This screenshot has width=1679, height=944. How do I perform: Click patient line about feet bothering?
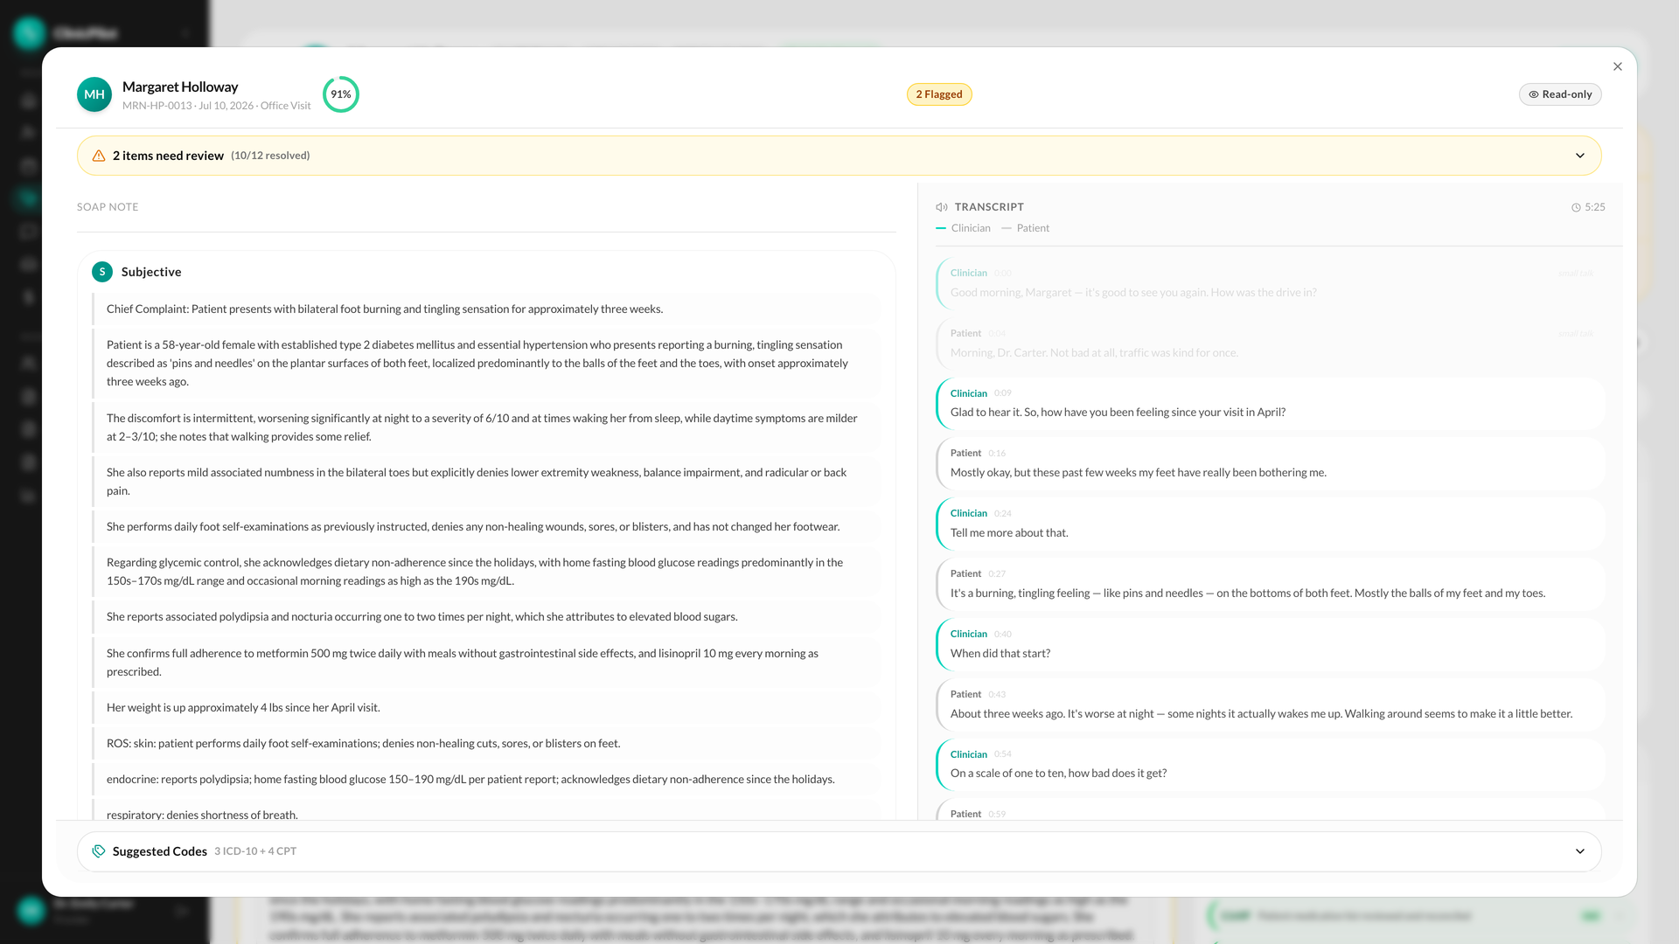coord(1270,463)
